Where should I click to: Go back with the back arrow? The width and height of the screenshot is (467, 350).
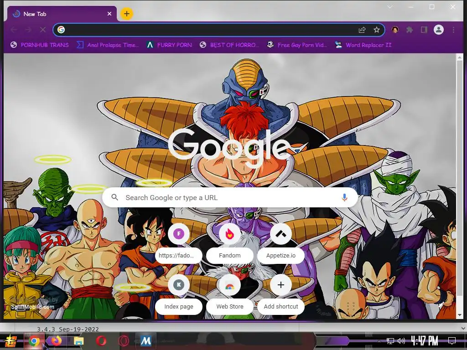point(14,30)
